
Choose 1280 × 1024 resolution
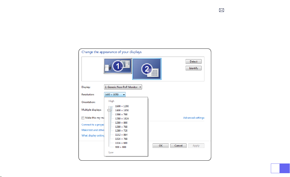click(x=122, y=119)
